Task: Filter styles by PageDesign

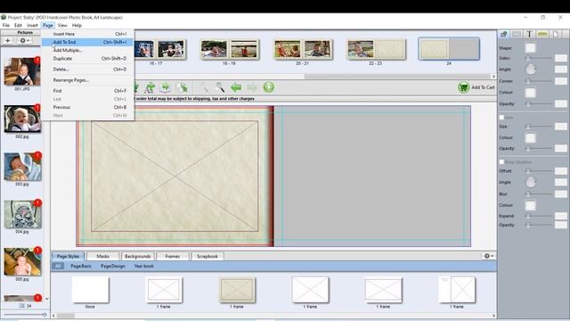Action: 113,266
